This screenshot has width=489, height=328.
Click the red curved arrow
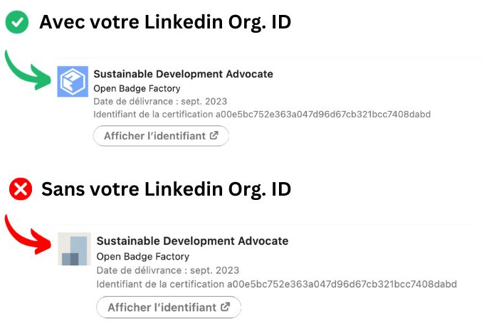click(28, 235)
